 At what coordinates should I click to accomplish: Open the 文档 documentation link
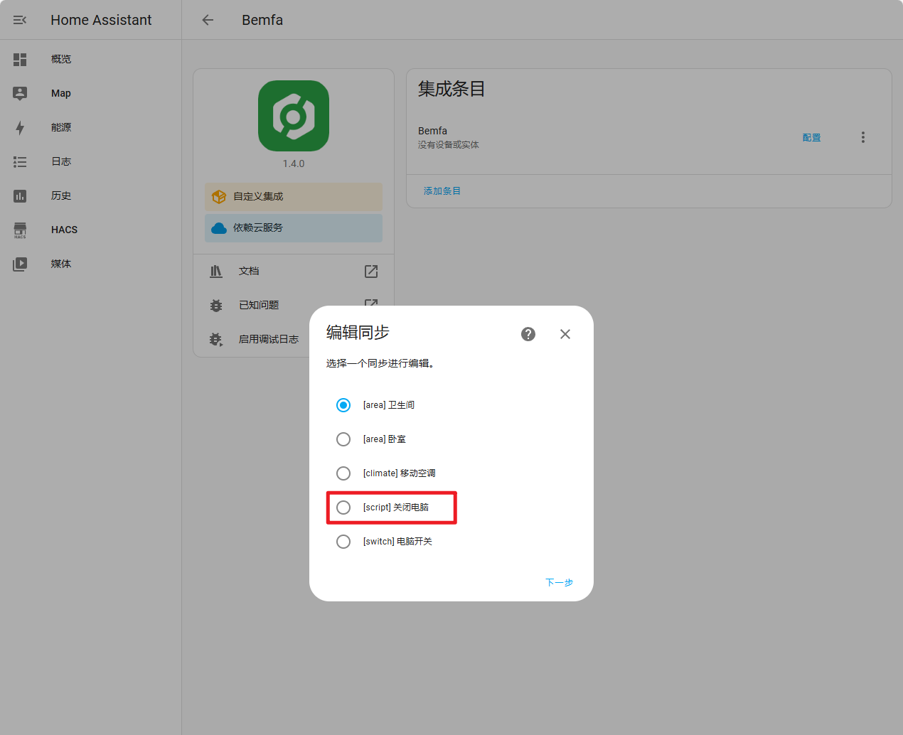click(294, 271)
